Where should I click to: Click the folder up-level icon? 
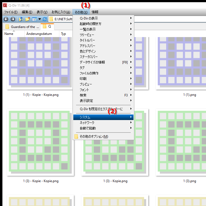click(21, 19)
